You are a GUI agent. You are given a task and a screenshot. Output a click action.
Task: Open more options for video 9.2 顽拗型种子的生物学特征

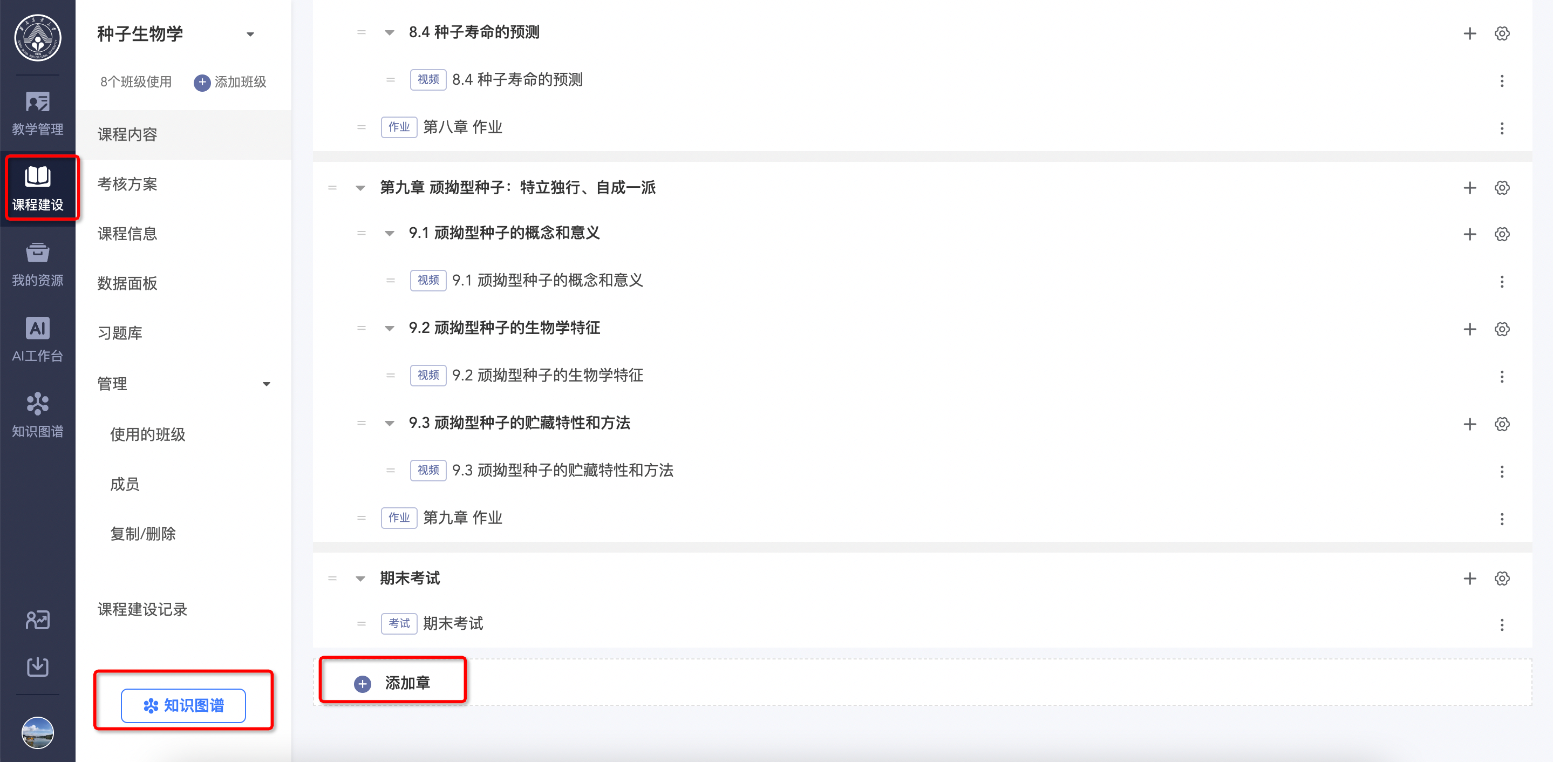click(x=1502, y=376)
